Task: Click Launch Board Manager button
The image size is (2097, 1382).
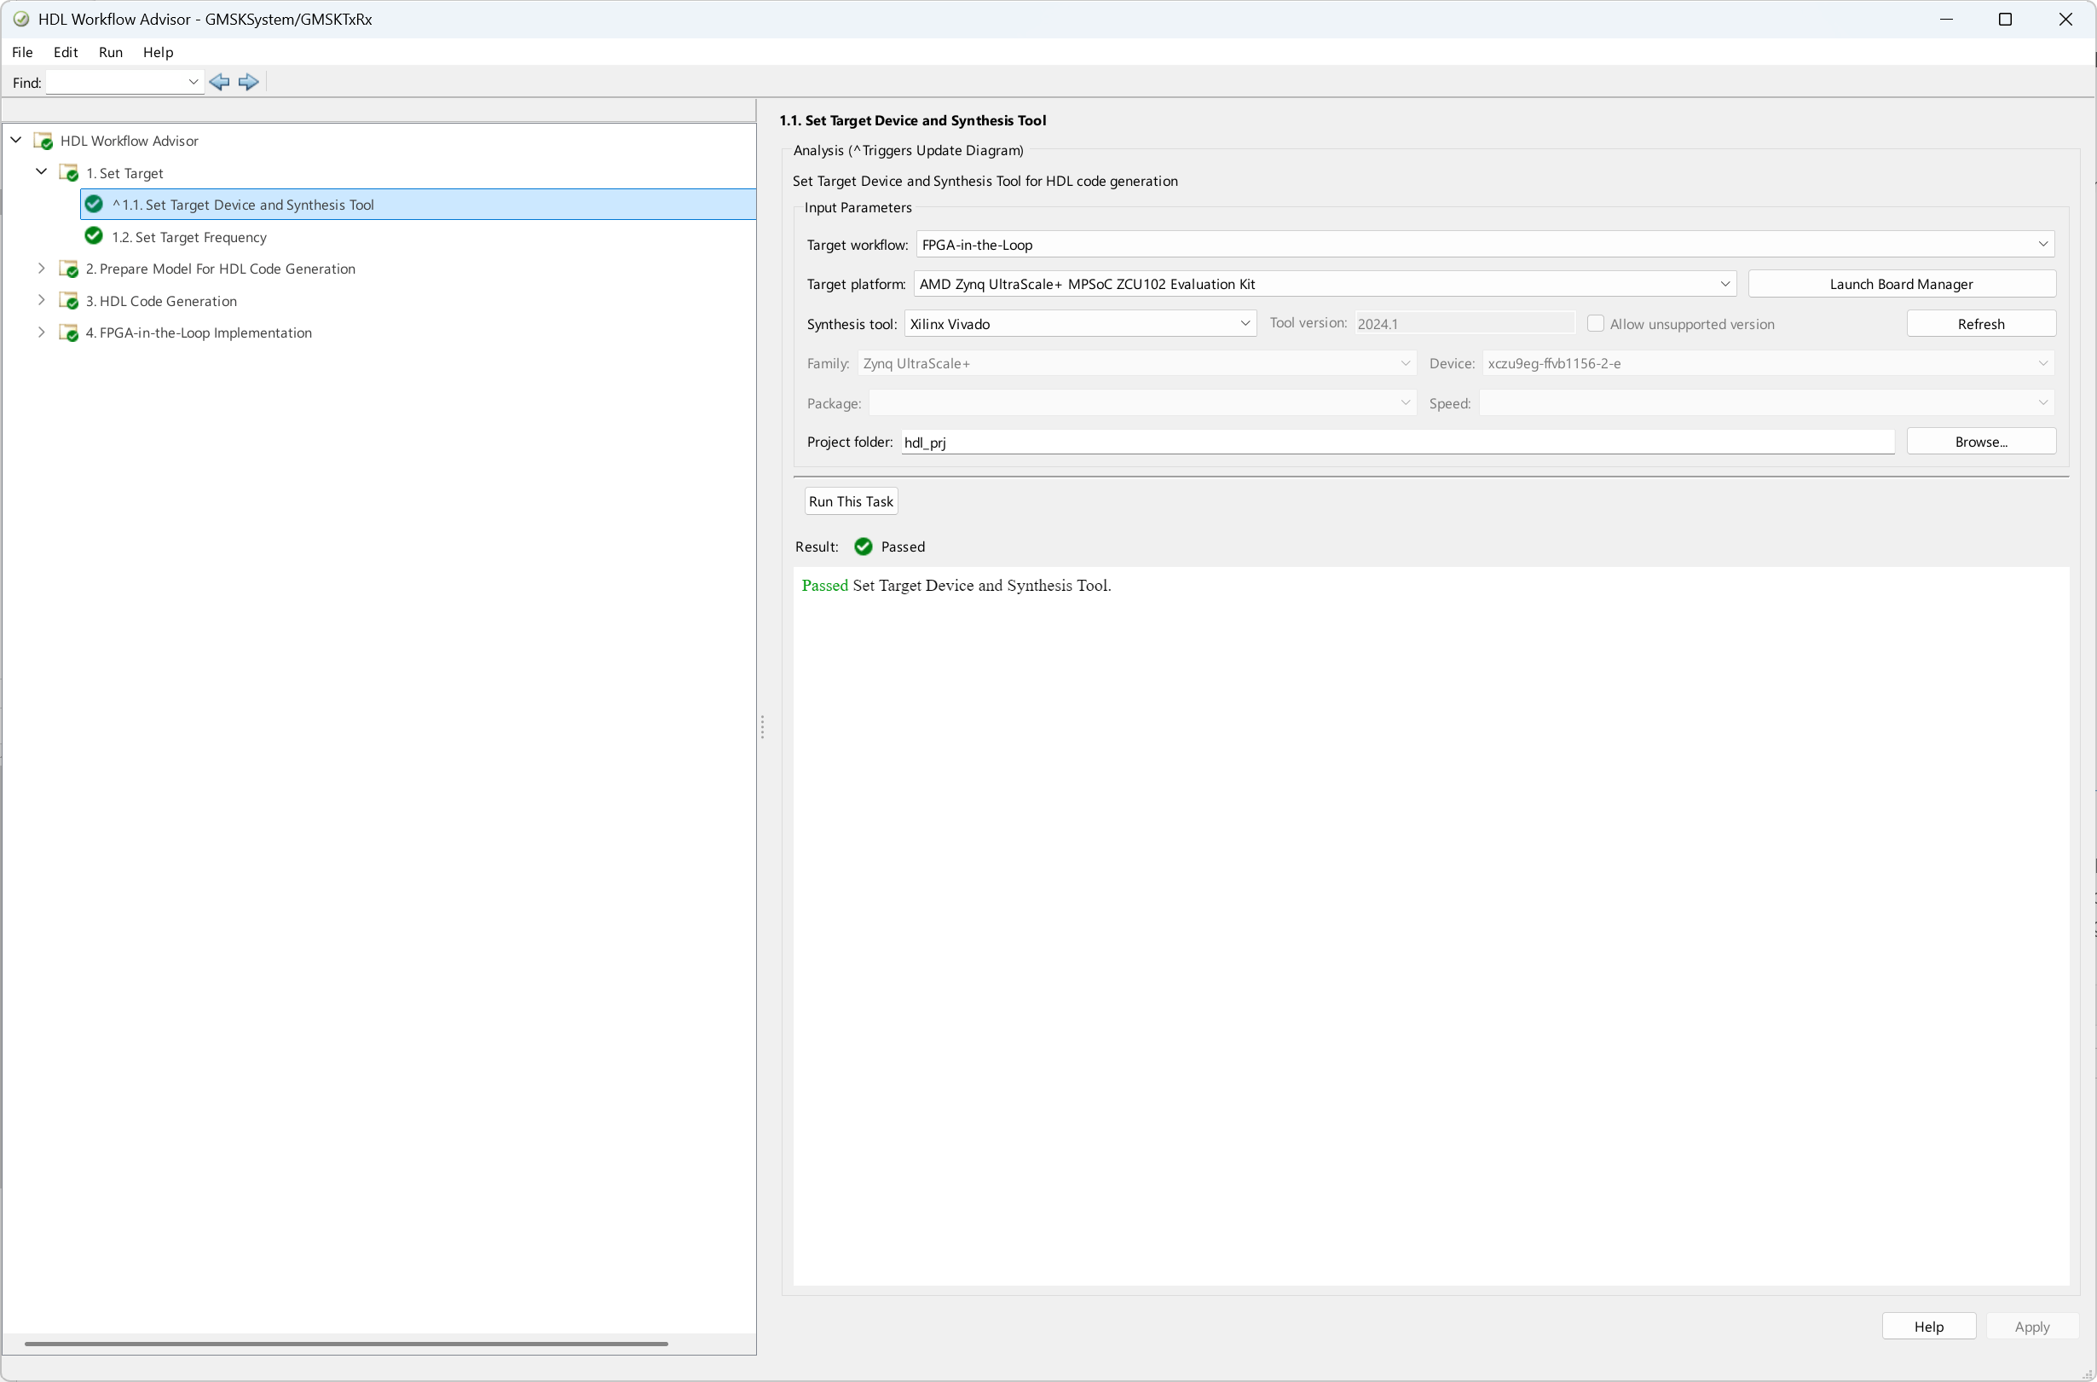Action: [x=1901, y=284]
